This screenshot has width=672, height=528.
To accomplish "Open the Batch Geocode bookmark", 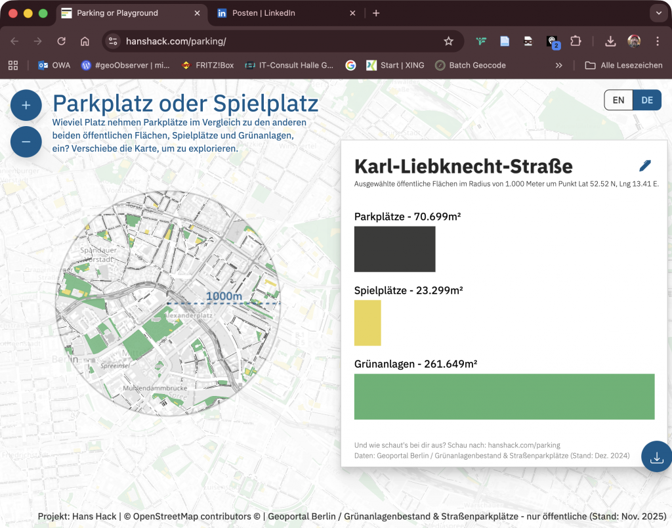I will click(470, 65).
